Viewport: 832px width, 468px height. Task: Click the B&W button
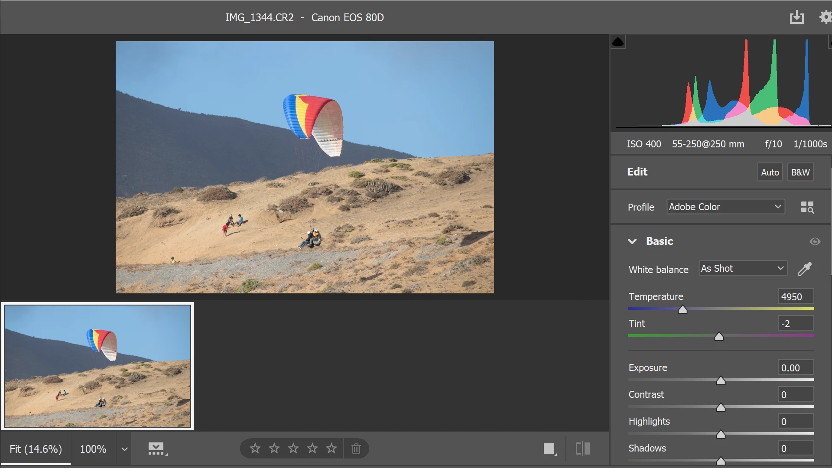pos(800,172)
